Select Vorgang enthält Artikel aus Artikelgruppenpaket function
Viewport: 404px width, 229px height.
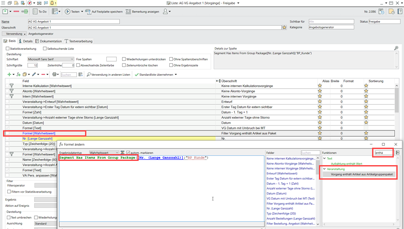click(x=362, y=175)
